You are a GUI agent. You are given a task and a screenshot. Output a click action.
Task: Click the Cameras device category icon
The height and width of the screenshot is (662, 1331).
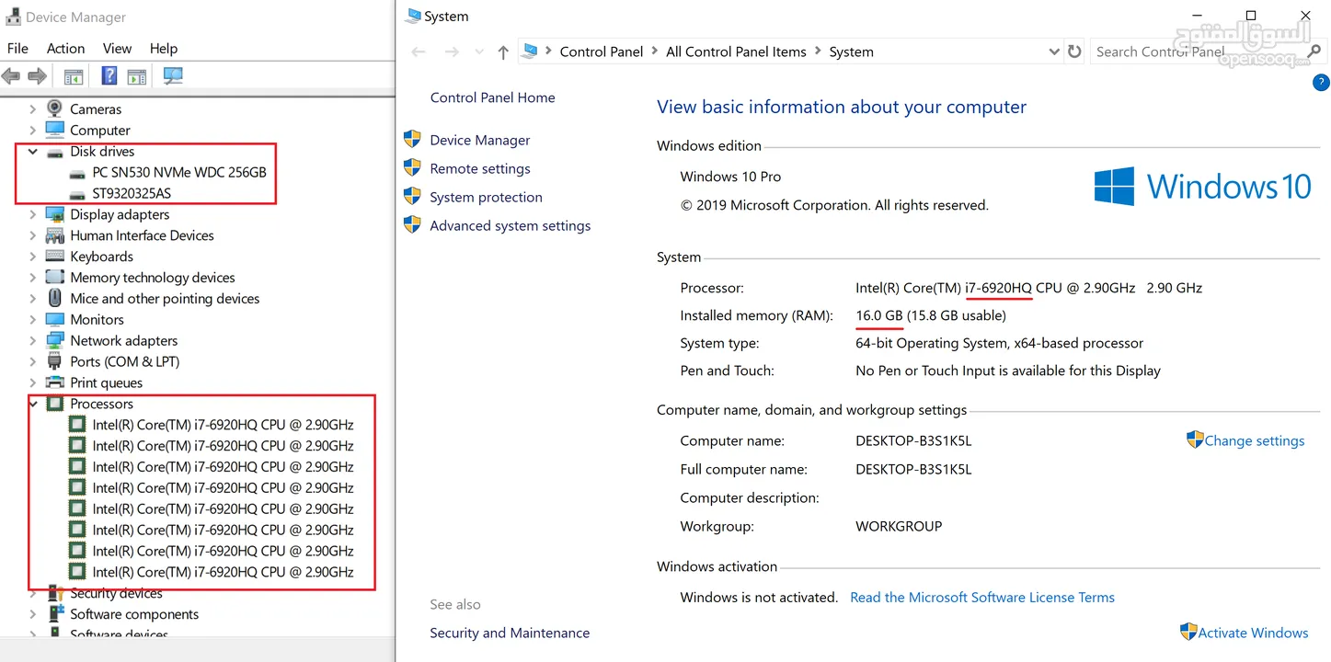(55, 108)
